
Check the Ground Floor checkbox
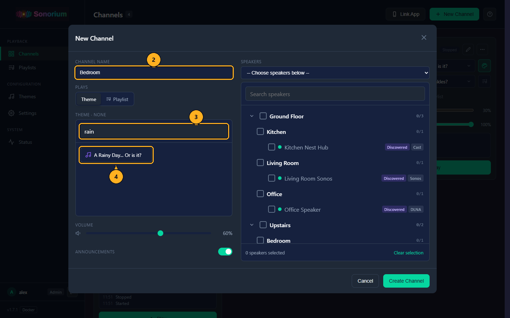263,116
